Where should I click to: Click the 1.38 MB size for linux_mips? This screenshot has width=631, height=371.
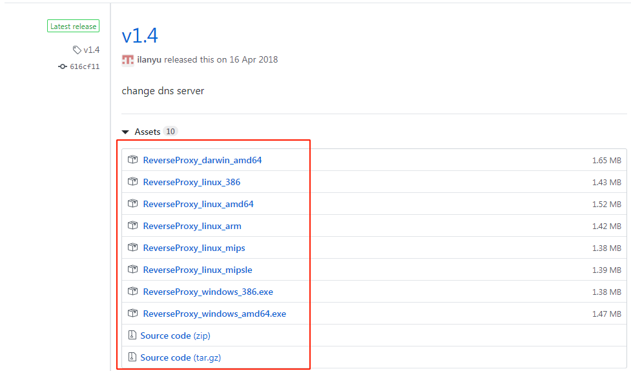coord(606,248)
